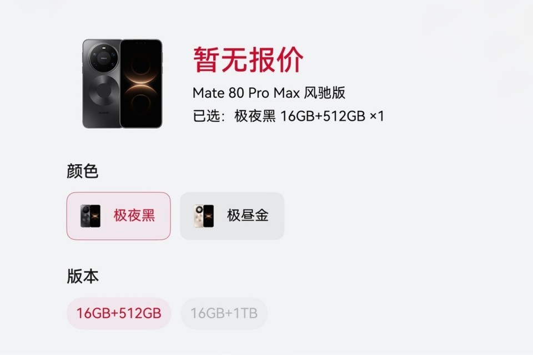Open the Mate 80 Pro Max 风驰版 title
This screenshot has height=355, width=533.
coord(269,93)
